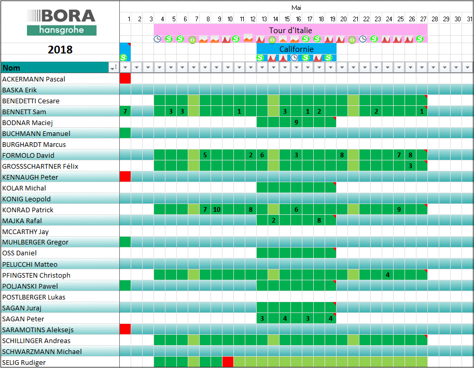Select the BENNETT Sam name row
Viewport: 474px width, 368px height.
pyautogui.click(x=60, y=112)
